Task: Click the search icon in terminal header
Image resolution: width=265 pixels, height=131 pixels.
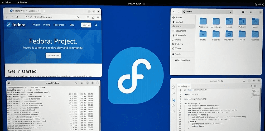Action: click(x=76, y=83)
